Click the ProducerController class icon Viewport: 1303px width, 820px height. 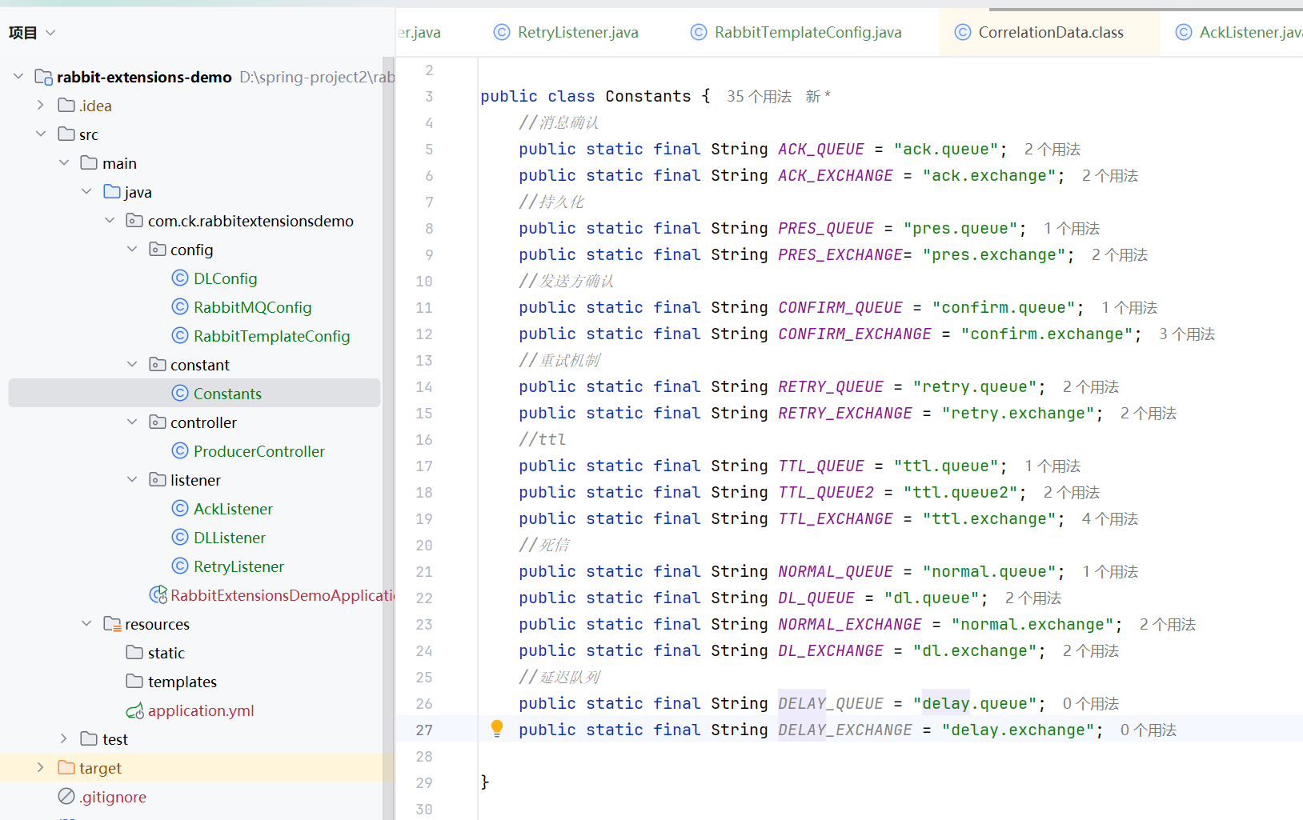[180, 450]
